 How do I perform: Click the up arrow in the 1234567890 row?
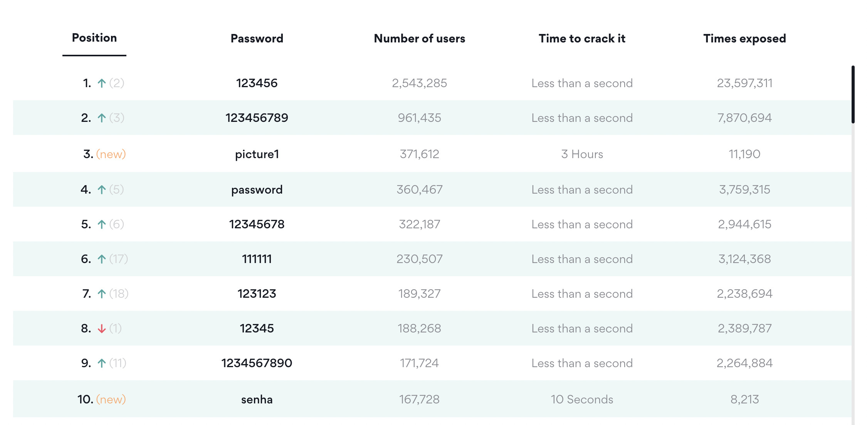coord(102,363)
